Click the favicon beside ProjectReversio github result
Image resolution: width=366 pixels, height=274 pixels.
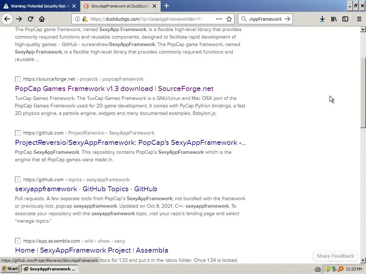[x=18, y=133]
